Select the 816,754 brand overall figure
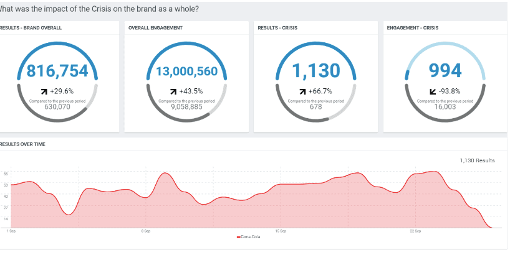Viewport: 510px width, 255px height. coord(57,71)
